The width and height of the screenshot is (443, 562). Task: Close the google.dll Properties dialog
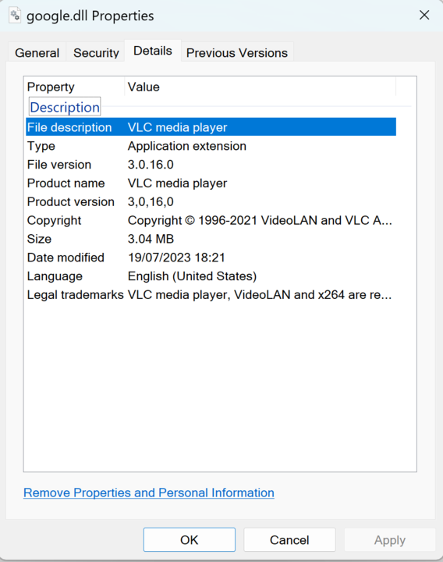424,15
